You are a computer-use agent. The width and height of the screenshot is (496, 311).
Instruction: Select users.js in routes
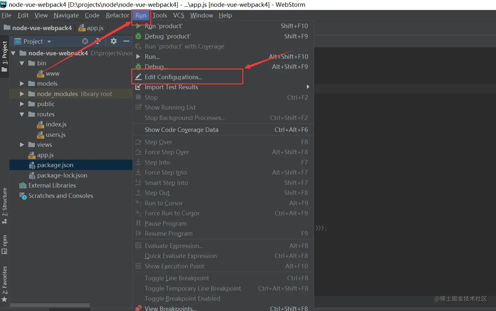(x=56, y=135)
